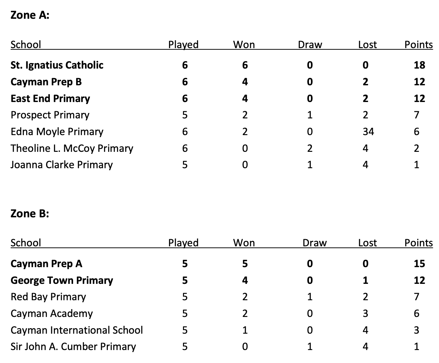This screenshot has width=439, height=363.
Task: Click the Zone B heading
Action: click(x=30, y=214)
